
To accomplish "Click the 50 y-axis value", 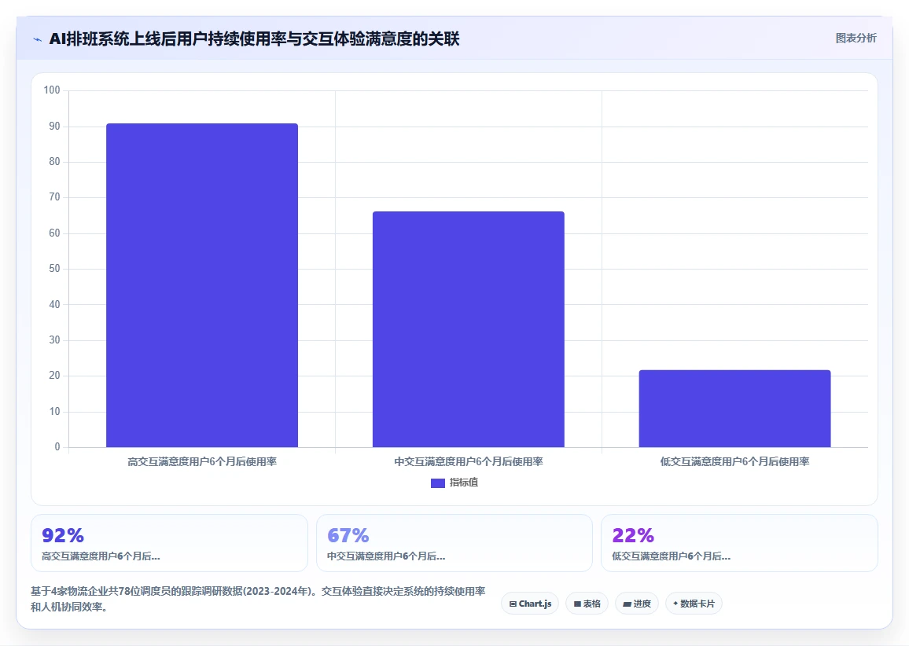I will 54,268.
